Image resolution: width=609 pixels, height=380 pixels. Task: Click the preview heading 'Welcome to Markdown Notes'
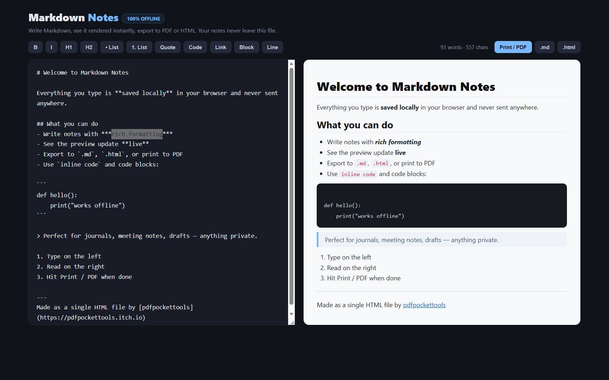[406, 87]
